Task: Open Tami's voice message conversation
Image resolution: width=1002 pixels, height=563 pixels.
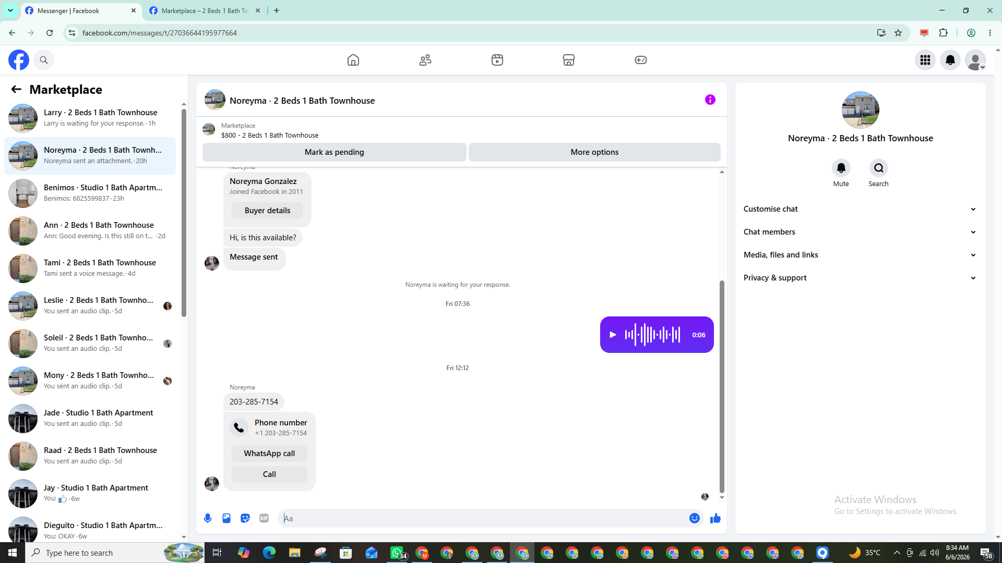Action: [90, 268]
